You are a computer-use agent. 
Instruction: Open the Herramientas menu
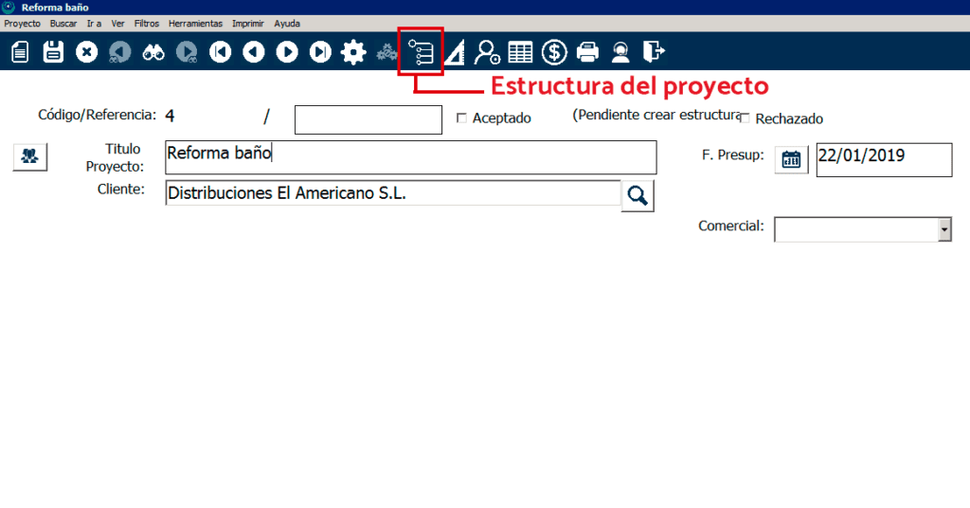(x=195, y=23)
